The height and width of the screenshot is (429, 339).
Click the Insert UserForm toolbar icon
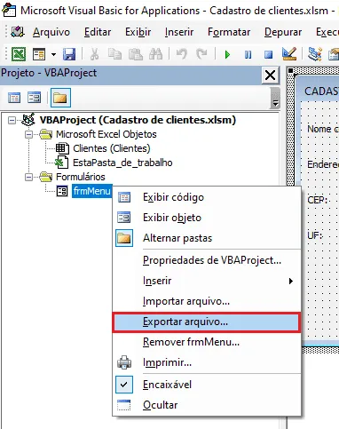tap(39, 54)
